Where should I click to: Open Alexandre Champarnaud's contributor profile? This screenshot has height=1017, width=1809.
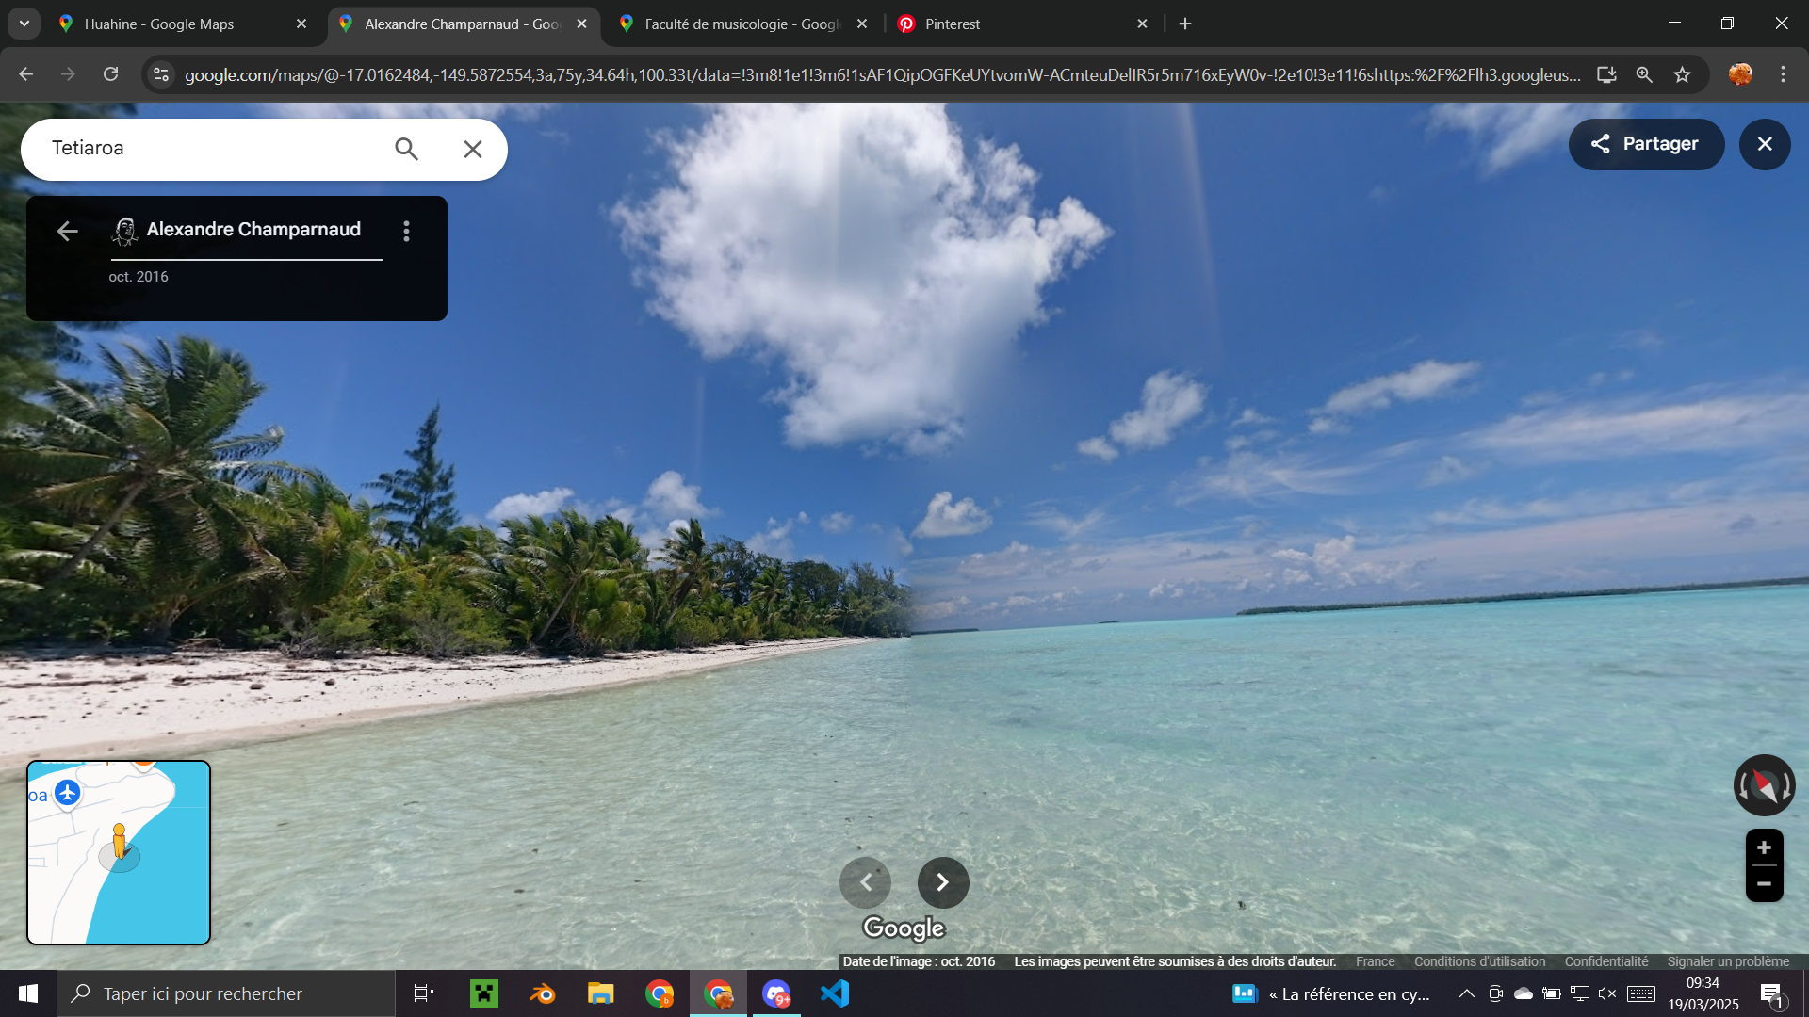pyautogui.click(x=253, y=229)
